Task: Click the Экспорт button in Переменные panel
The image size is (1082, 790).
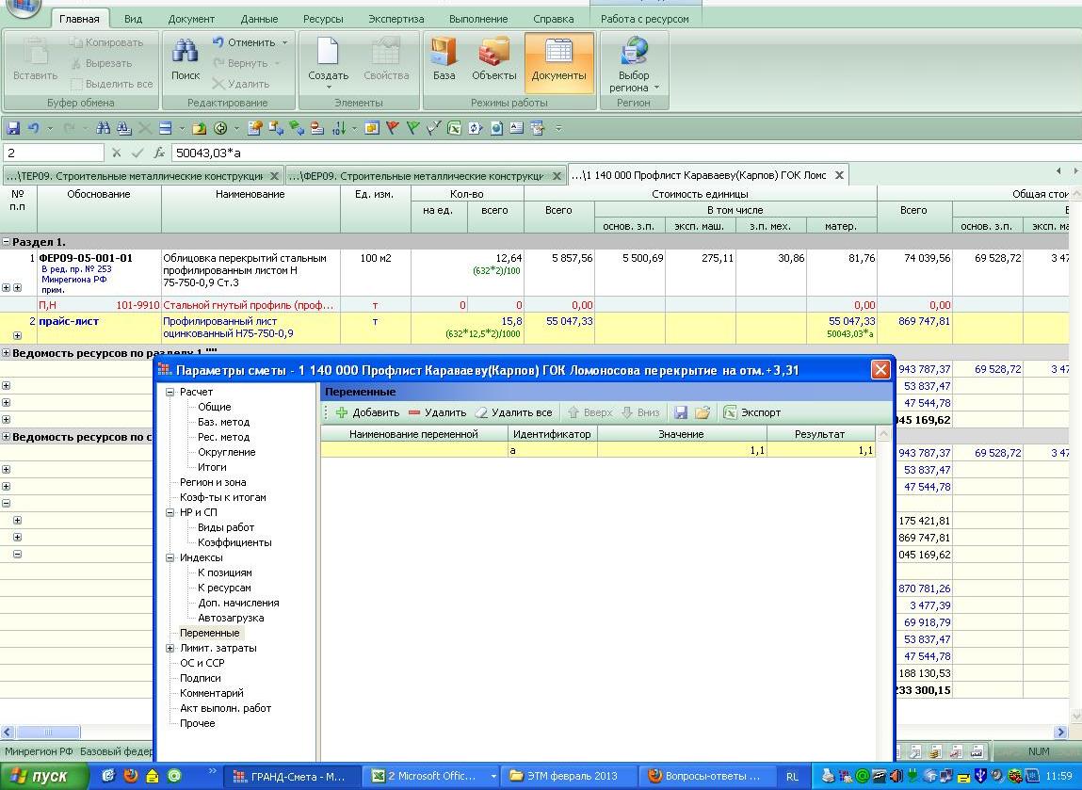Action: pyautogui.click(x=751, y=412)
